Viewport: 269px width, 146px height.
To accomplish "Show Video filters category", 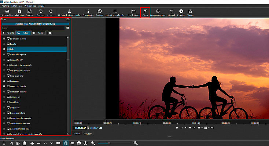I will click(x=23, y=33).
